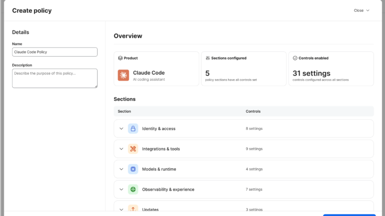The image size is (385, 216).
Task: Click the '4 settings' count
Action: point(254,169)
